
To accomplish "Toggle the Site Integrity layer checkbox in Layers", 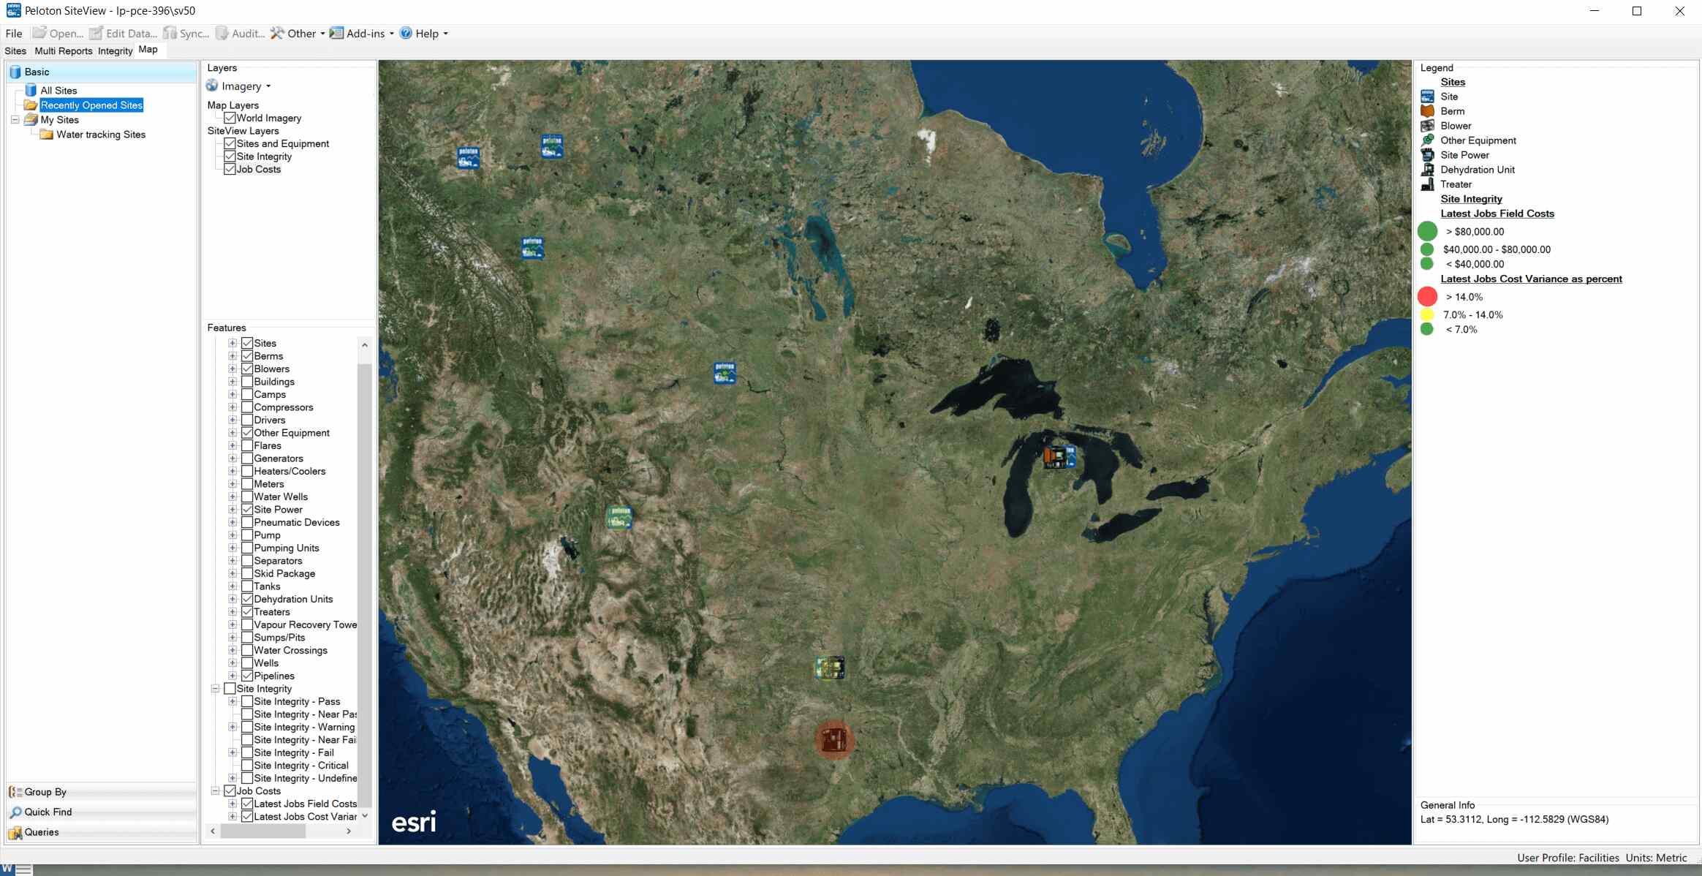I will (x=230, y=156).
